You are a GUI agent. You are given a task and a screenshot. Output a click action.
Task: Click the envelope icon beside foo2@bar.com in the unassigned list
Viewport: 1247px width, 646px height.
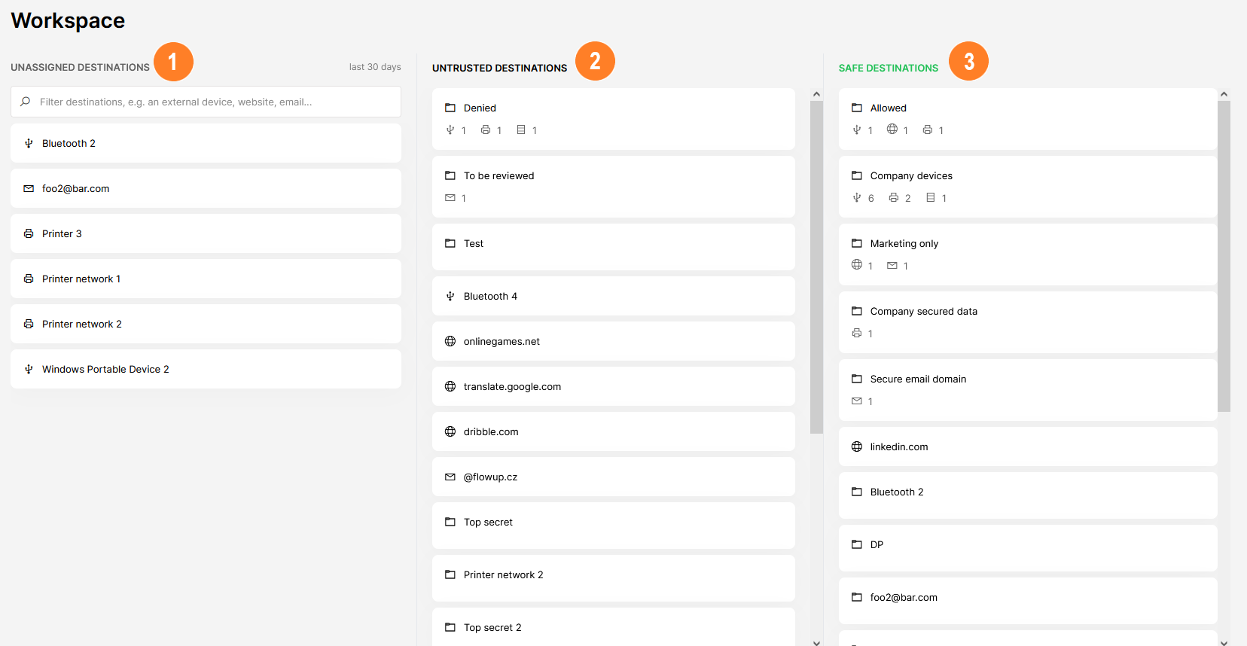coord(29,189)
